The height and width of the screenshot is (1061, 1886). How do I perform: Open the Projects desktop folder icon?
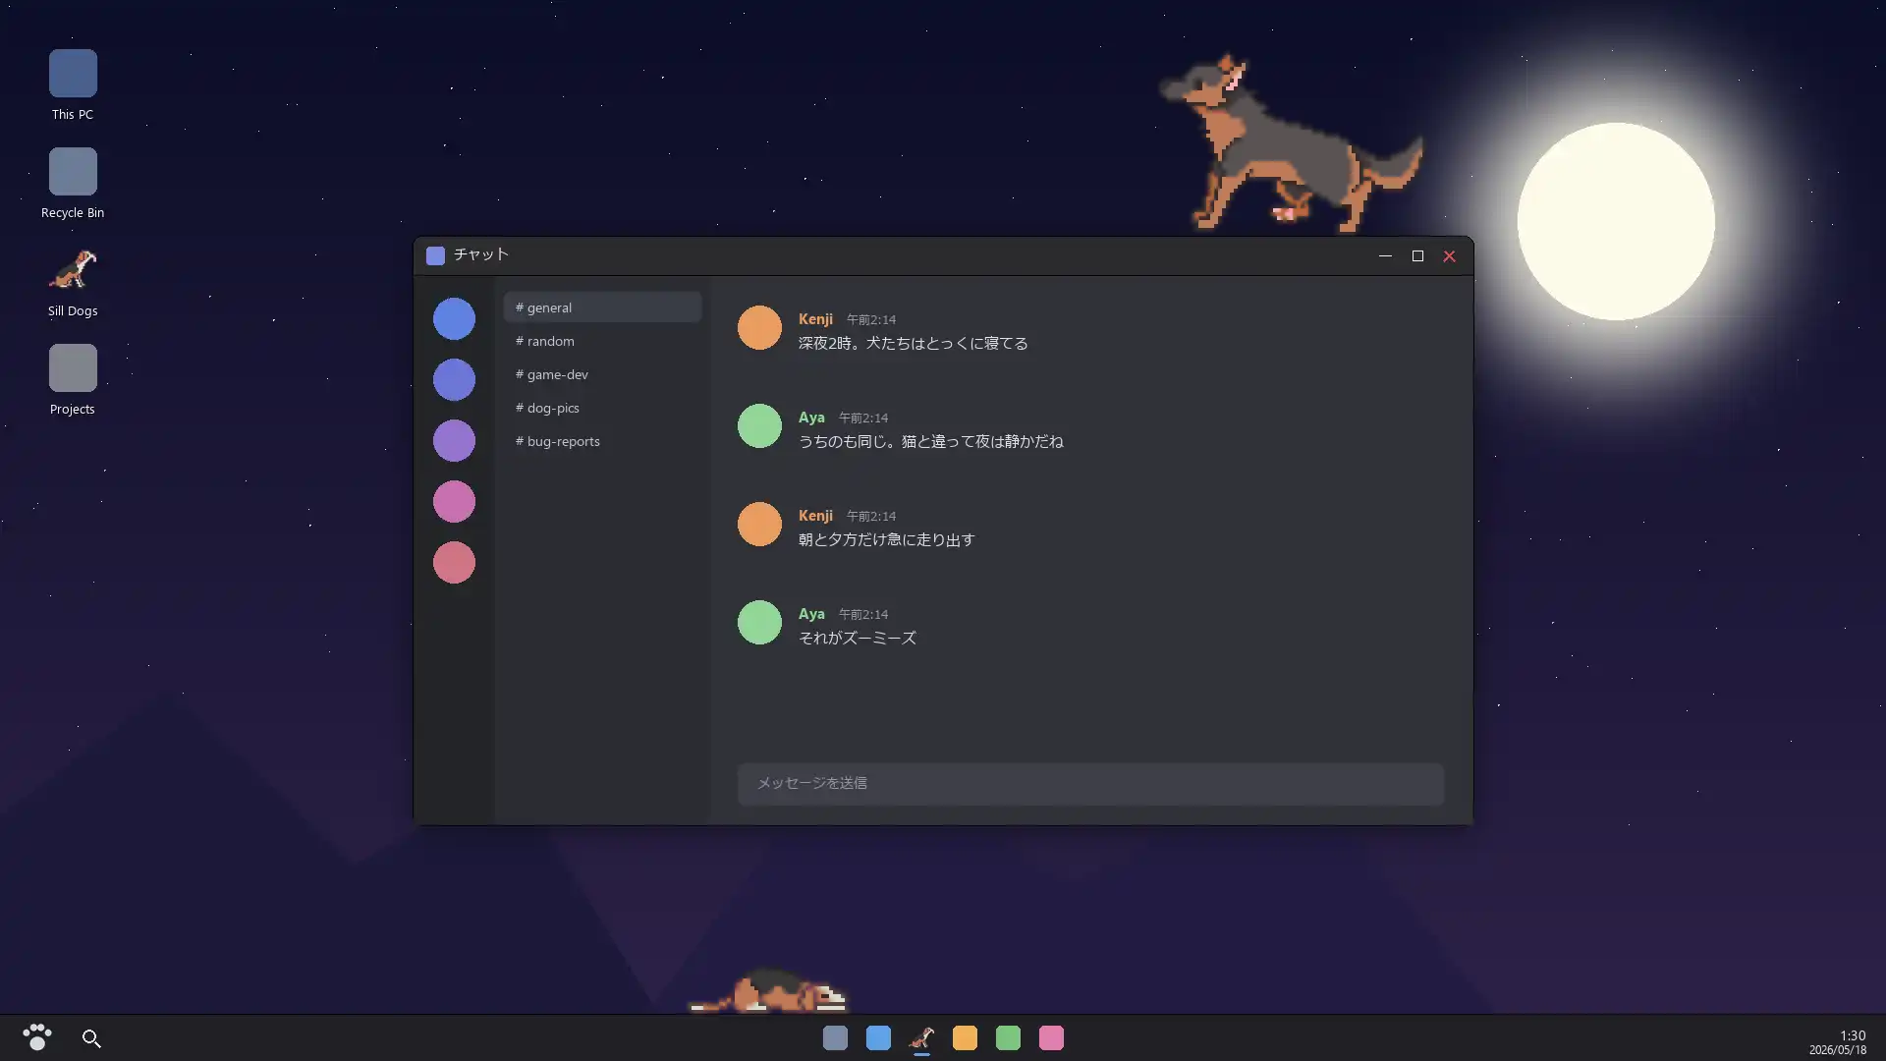(73, 379)
